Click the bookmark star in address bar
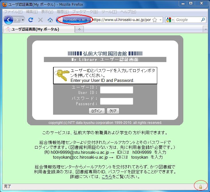The image size is (210, 192). [x=155, y=20]
